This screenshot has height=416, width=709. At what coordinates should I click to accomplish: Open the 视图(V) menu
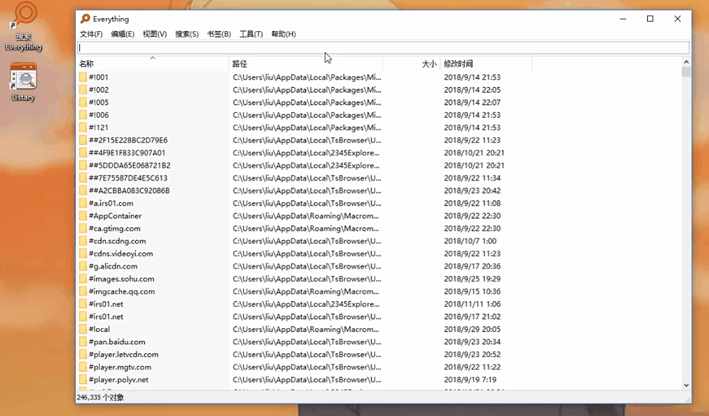coord(155,34)
